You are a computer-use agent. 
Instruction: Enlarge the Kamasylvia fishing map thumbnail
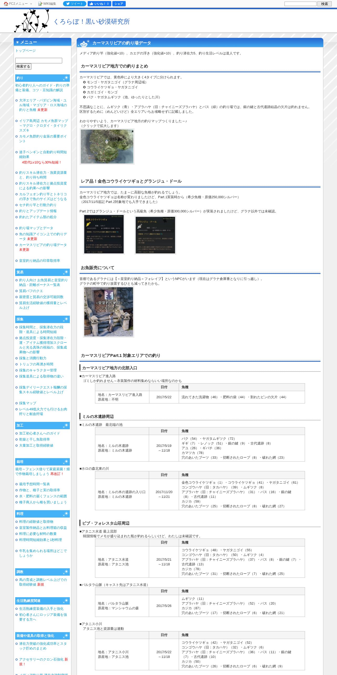pos(107,146)
